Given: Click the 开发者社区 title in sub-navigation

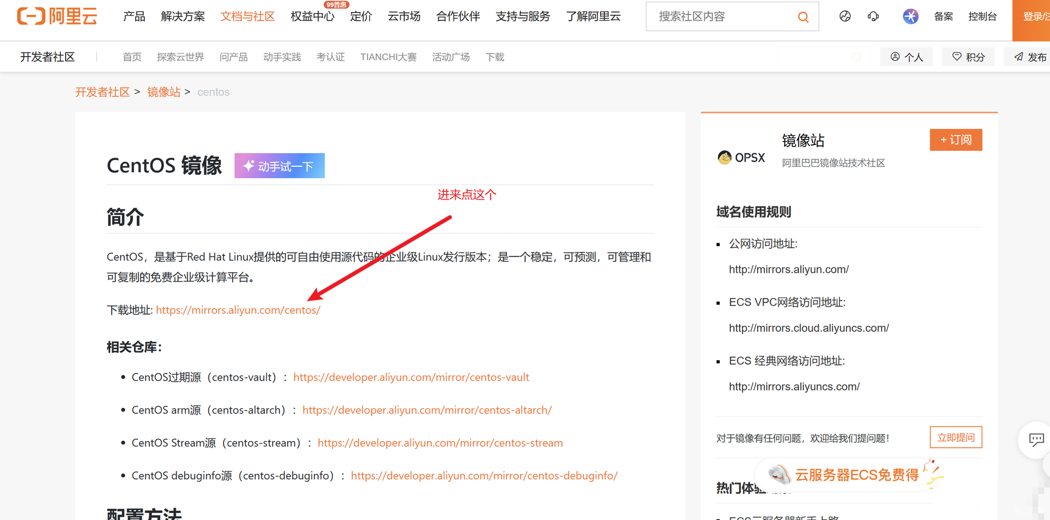Looking at the screenshot, I should tap(48, 57).
